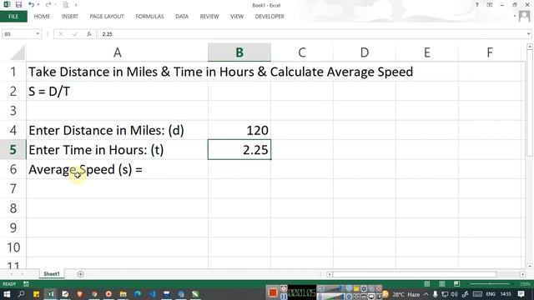
Task: Click cell containing 'S = D/T'
Action: [x=117, y=91]
